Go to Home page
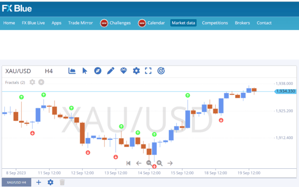 point(9,23)
